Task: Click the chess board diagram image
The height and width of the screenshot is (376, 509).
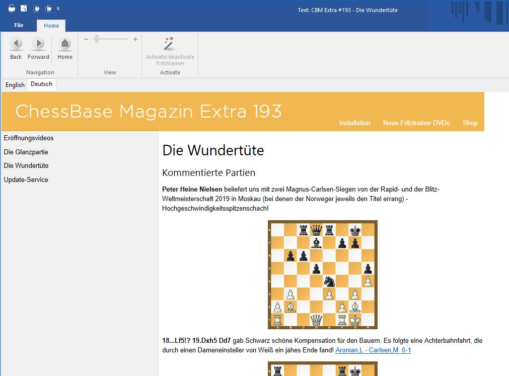Action: [x=322, y=274]
